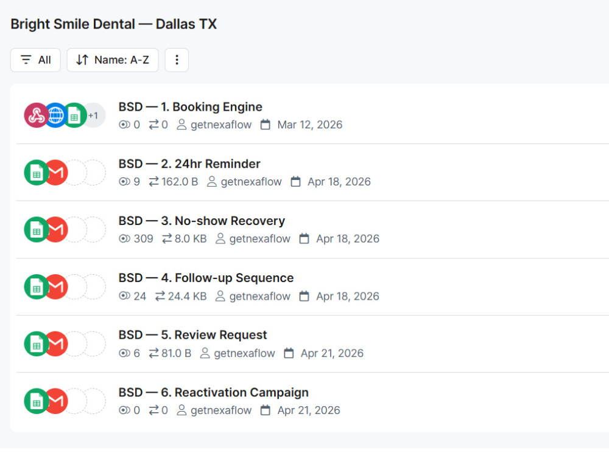Screen dimensions: 609x456
Task: Click the operations eye icon on No-show Recovery
Action: coord(124,239)
